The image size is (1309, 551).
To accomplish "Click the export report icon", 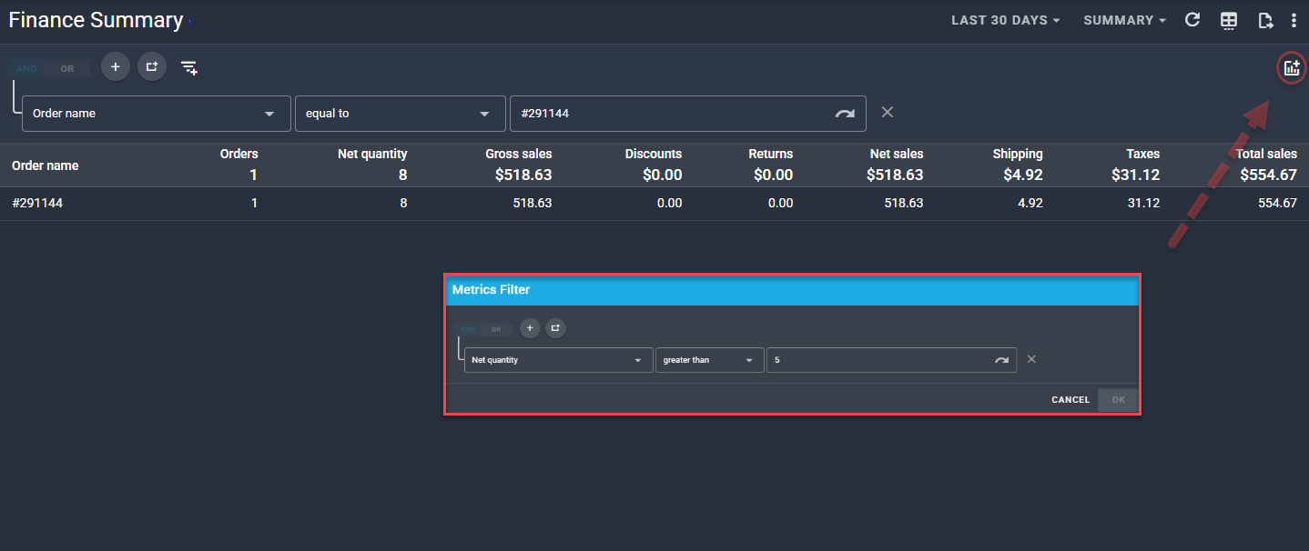I will (1265, 20).
